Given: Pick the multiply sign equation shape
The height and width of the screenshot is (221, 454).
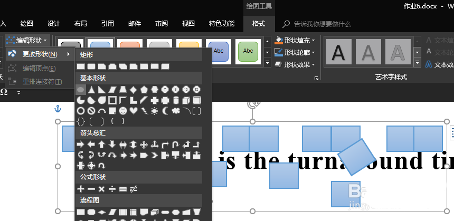Looking at the screenshot, I should tap(102, 189).
